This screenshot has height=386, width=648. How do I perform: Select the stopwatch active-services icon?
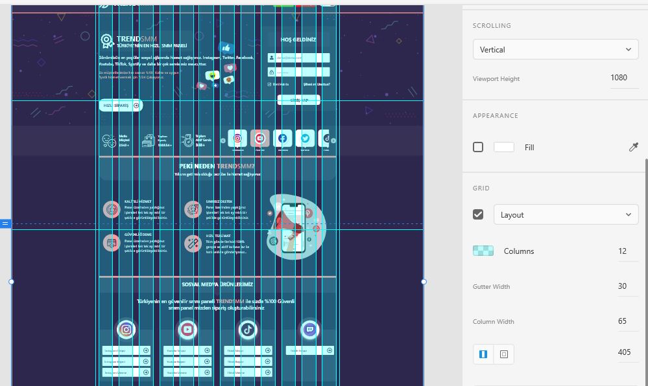pyautogui.click(x=187, y=141)
